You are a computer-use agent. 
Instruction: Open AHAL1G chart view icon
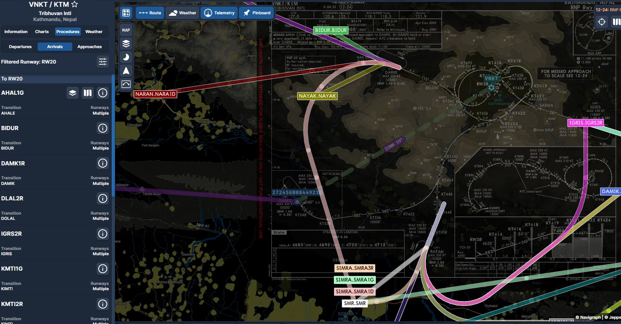tap(88, 93)
